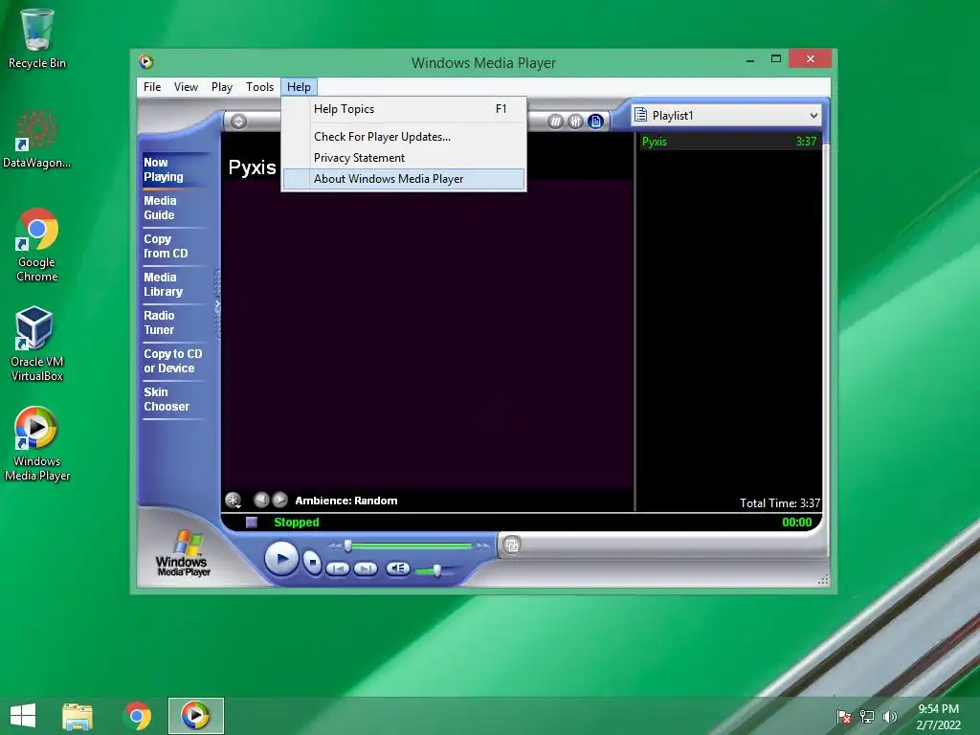Expand the Playlist1 dropdown
980x735 pixels.
coord(813,116)
